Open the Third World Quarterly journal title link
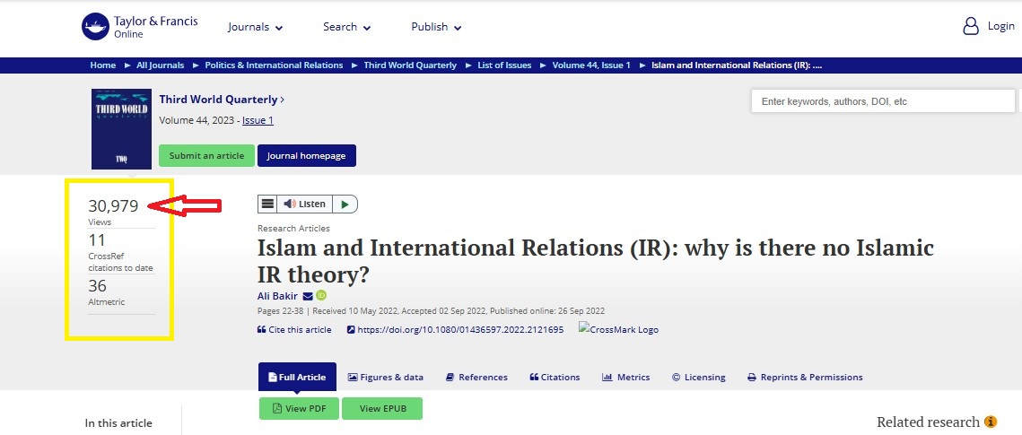 click(222, 100)
